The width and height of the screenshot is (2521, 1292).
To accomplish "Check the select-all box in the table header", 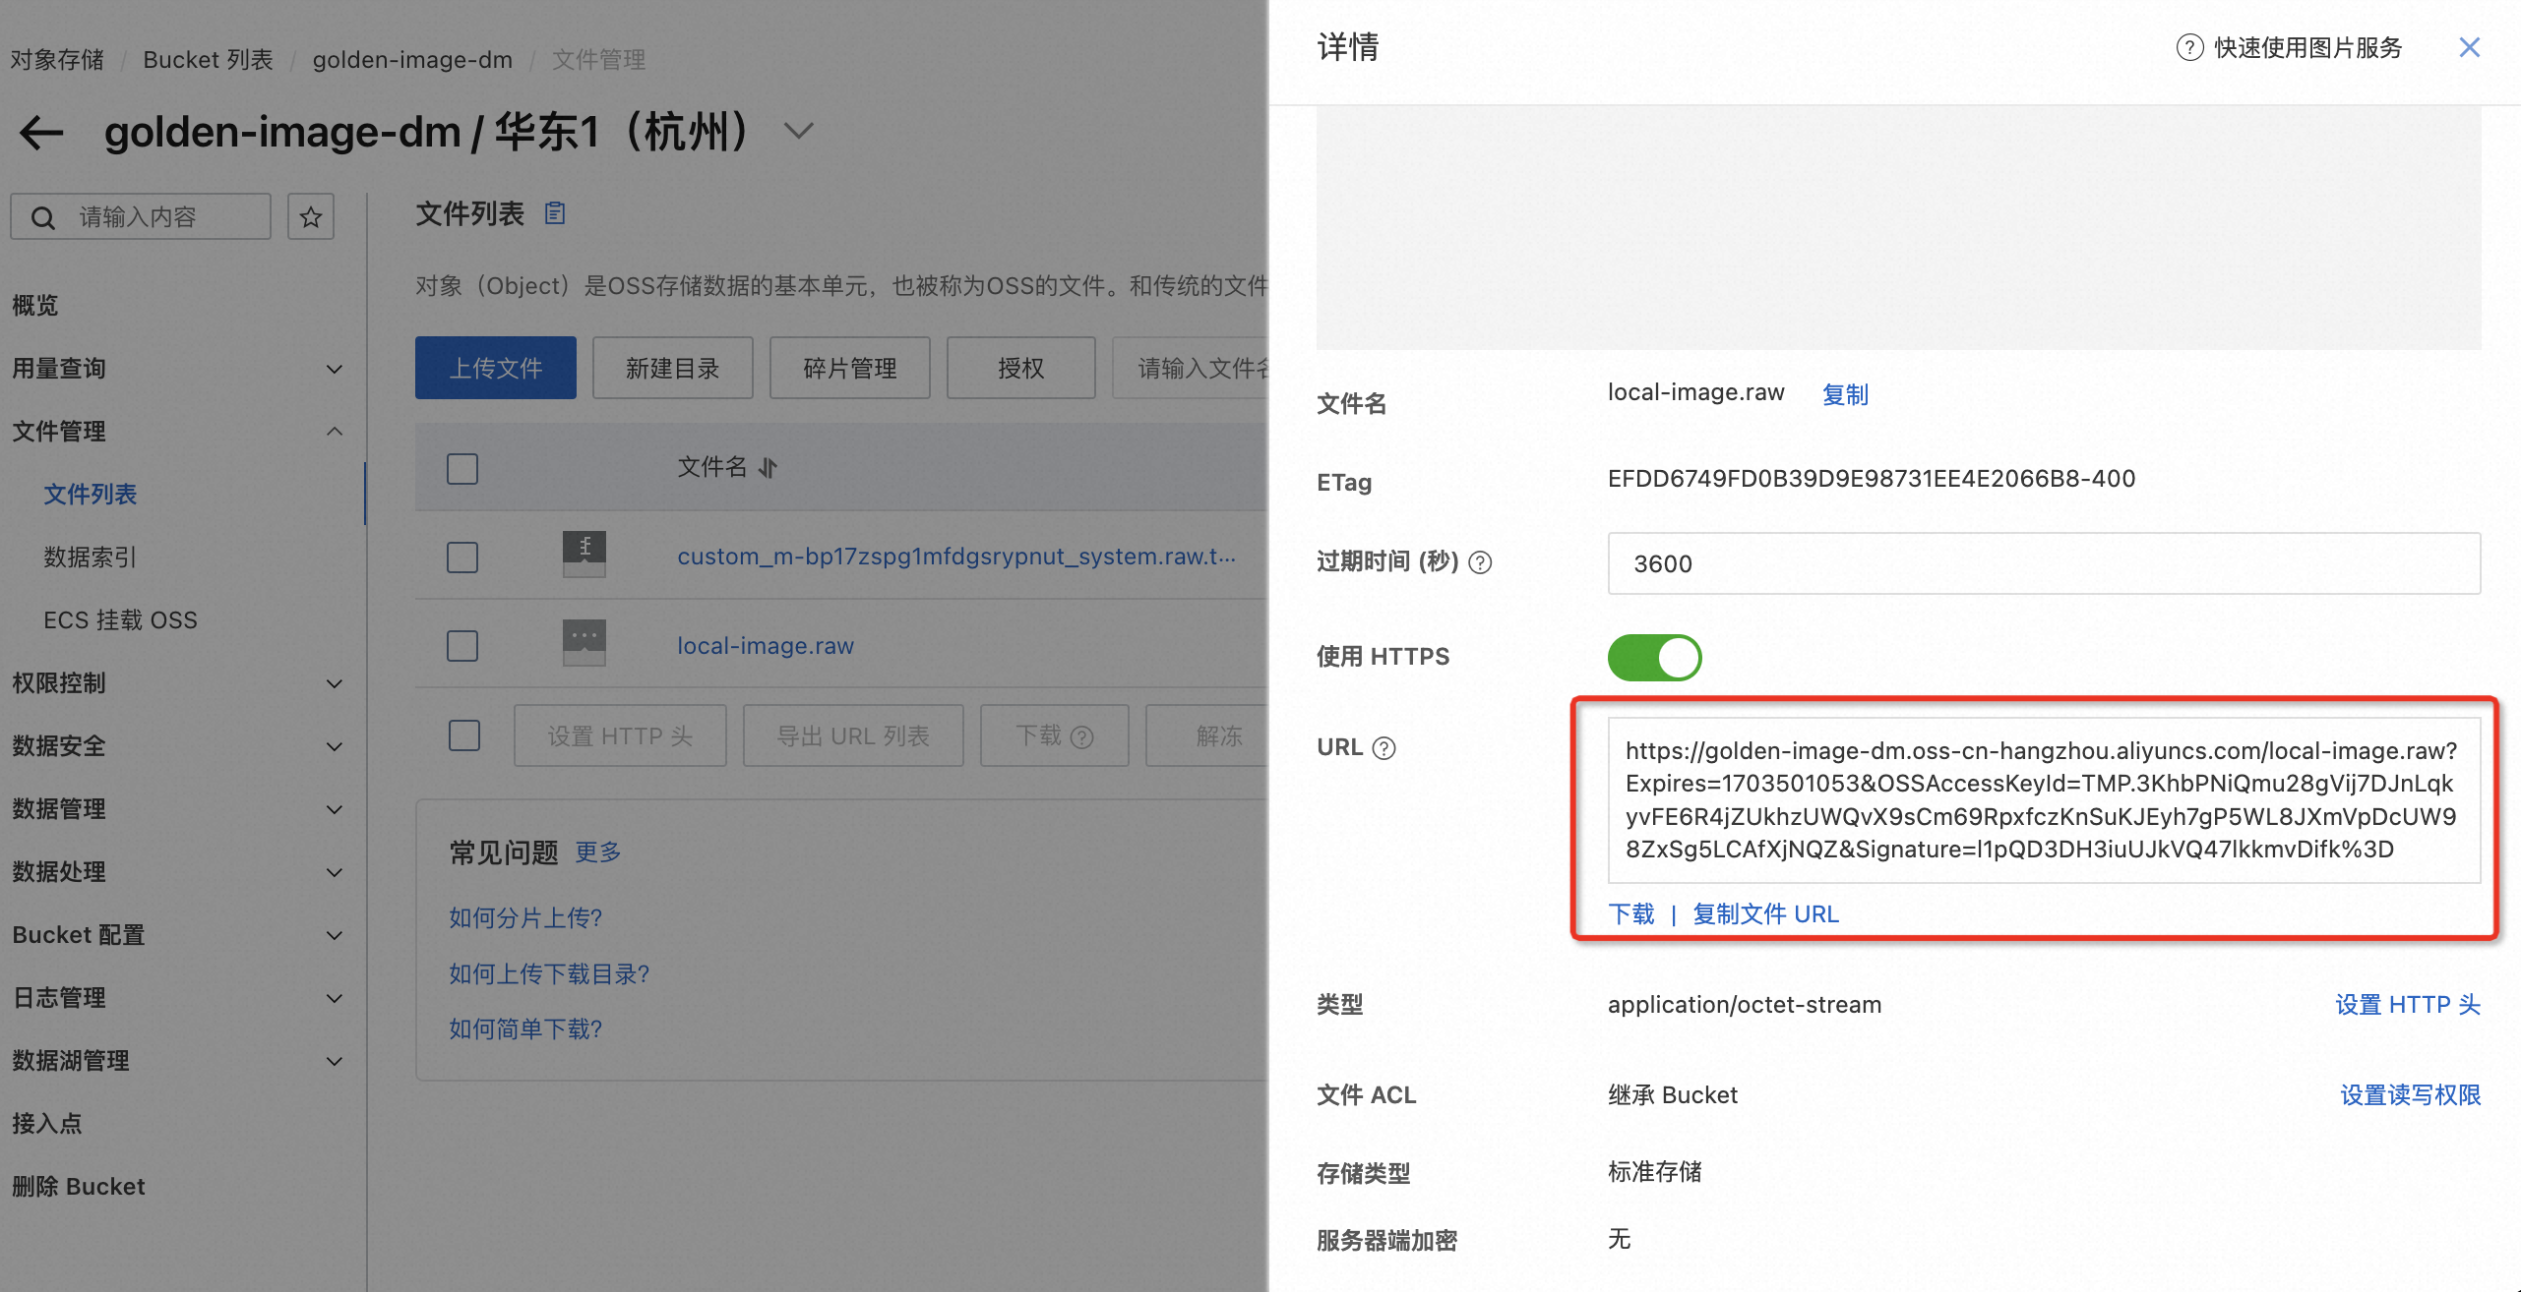I will pyautogui.click(x=462, y=468).
